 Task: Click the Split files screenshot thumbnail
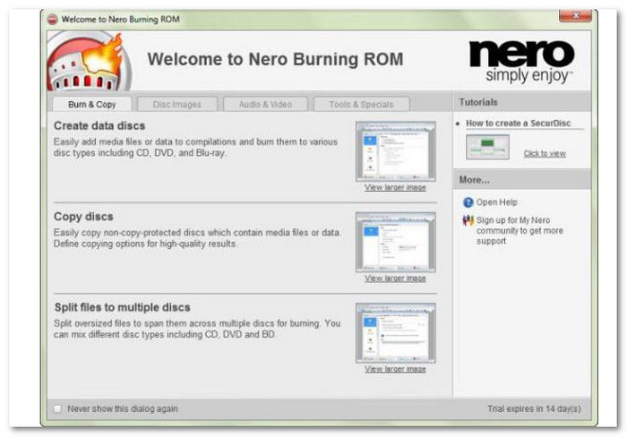(x=396, y=333)
